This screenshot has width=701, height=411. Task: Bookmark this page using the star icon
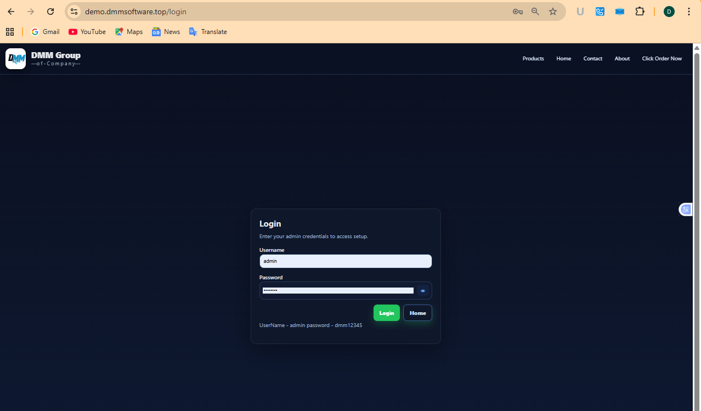[x=552, y=11]
